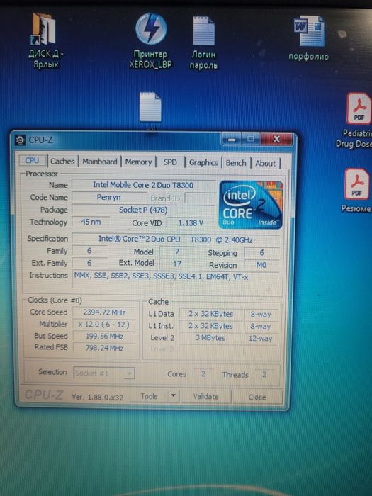This screenshot has height=496, width=372.
Task: Click the Instructions list starting with MMX
Action: 176,279
